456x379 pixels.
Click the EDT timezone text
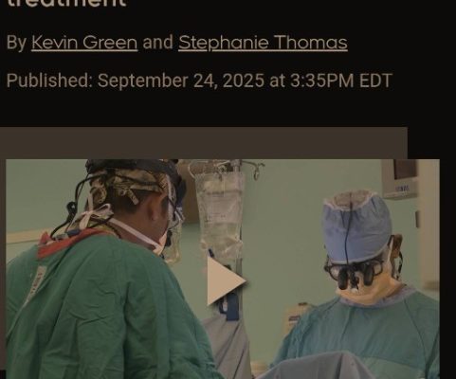(375, 81)
